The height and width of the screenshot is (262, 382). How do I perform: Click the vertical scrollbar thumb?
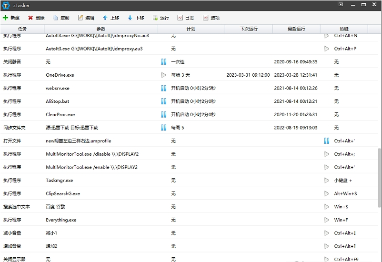click(x=380, y=178)
